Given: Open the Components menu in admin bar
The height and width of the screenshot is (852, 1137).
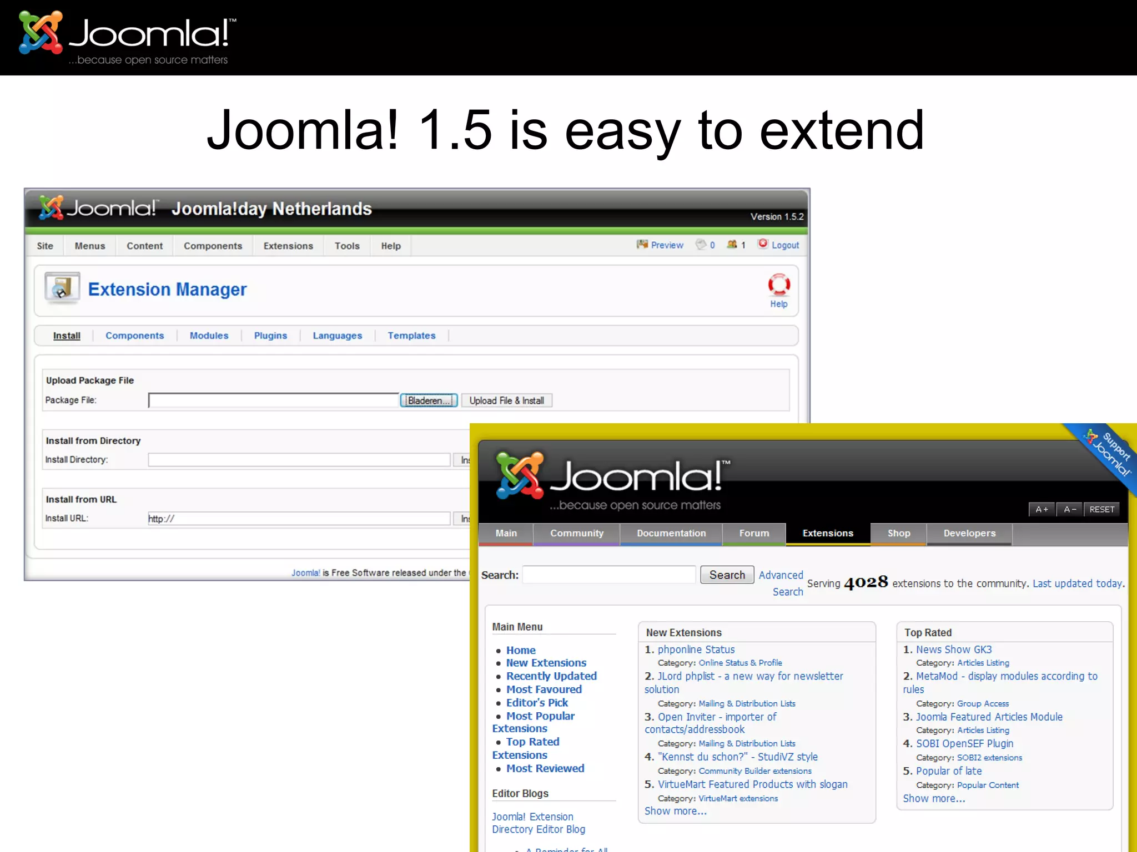Looking at the screenshot, I should [213, 246].
